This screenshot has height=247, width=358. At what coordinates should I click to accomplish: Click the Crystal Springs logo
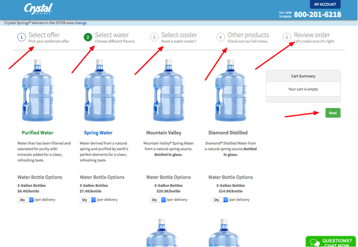coord(38,9)
